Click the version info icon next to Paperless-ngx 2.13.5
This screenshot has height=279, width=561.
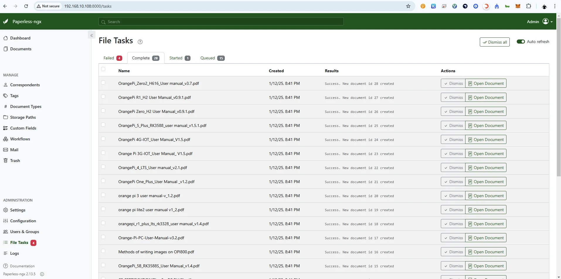(x=42, y=274)
